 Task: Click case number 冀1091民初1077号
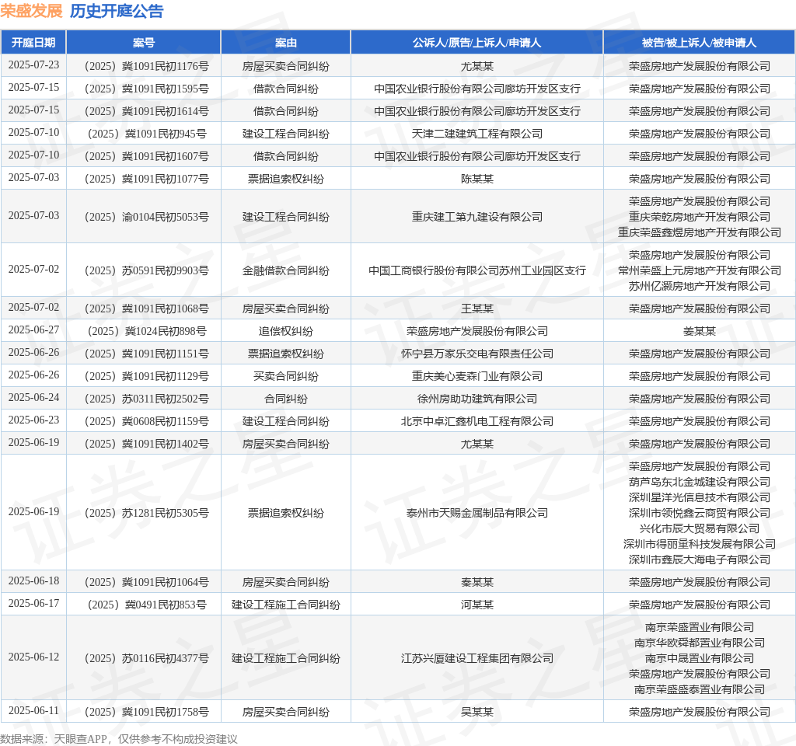[165, 179]
